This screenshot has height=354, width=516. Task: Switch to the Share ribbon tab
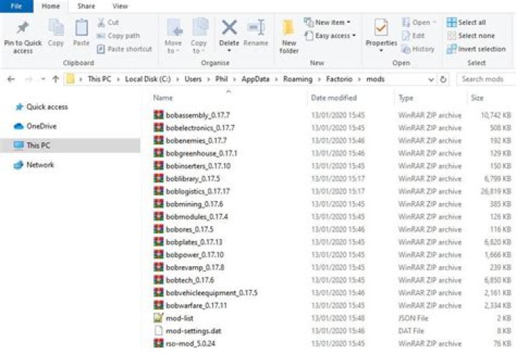pyautogui.click(x=86, y=6)
